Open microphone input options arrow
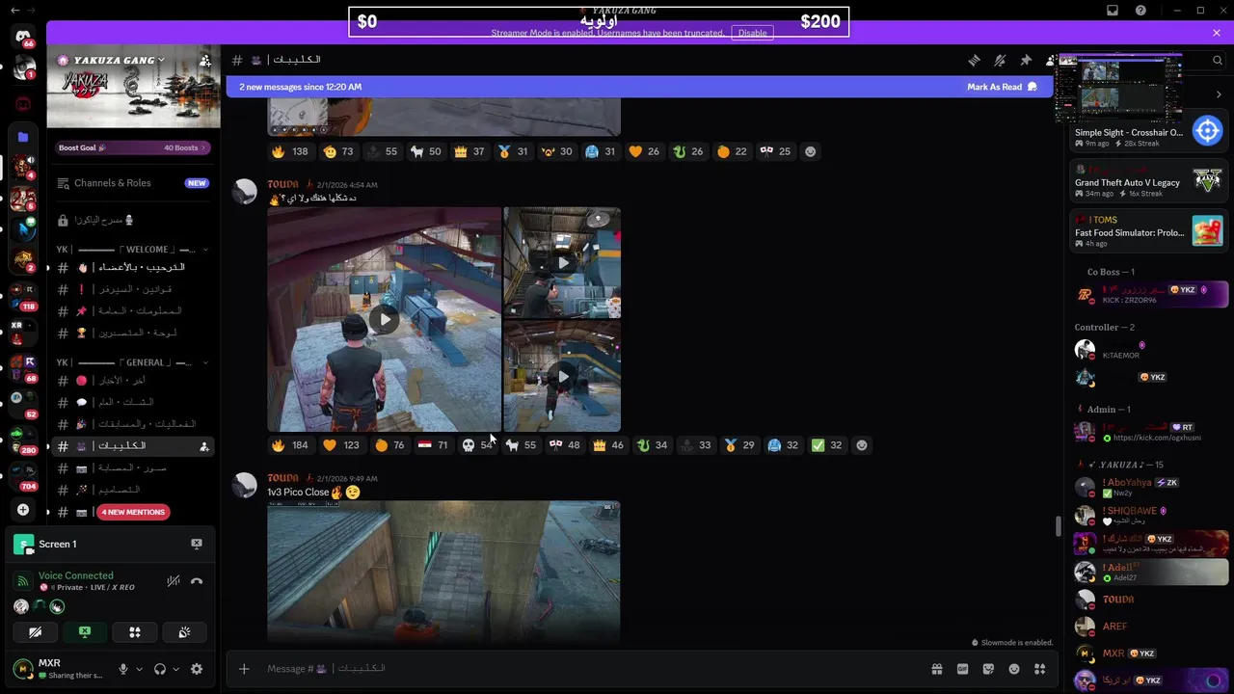This screenshot has height=694, width=1234. (x=140, y=669)
